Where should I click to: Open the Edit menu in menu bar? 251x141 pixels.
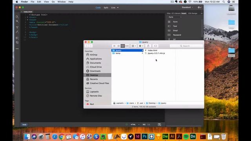click(x=39, y=2)
